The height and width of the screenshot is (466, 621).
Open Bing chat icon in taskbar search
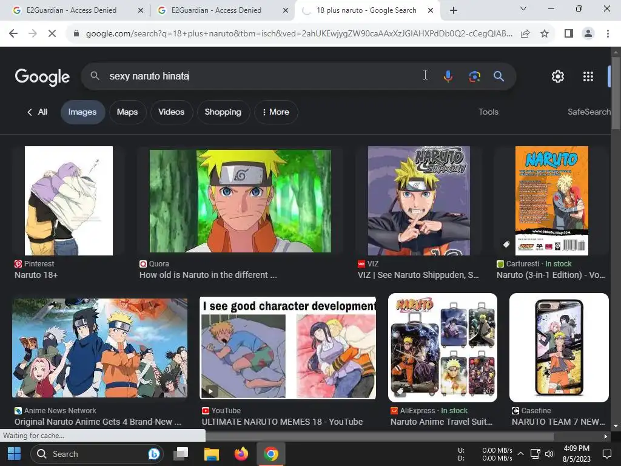[x=153, y=454]
